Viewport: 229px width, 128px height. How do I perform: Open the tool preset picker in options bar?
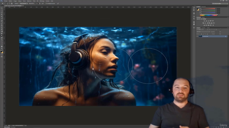pos(4,4)
